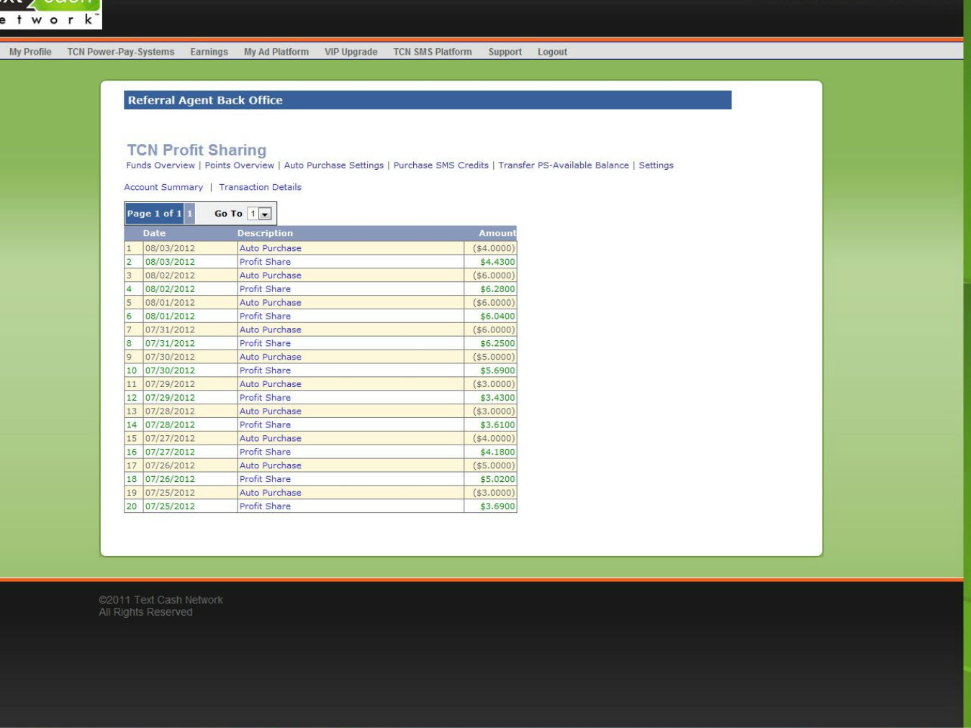Open My Profile menu
The image size is (971, 728).
point(30,52)
